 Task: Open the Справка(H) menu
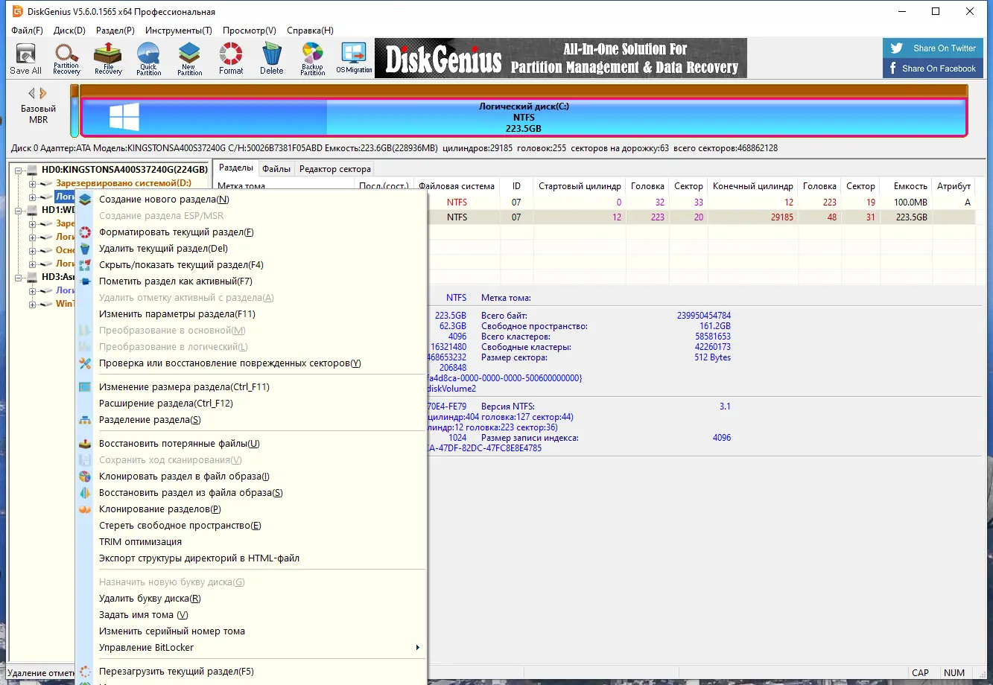pos(310,31)
